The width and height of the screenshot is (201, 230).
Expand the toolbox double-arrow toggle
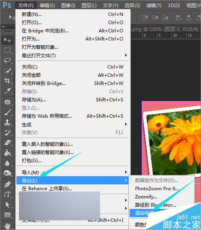tap(3, 27)
